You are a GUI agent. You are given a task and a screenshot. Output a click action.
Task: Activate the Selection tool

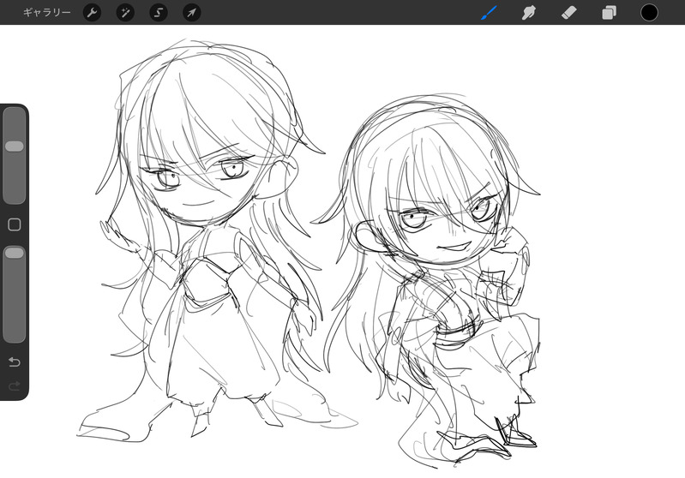[x=159, y=13]
